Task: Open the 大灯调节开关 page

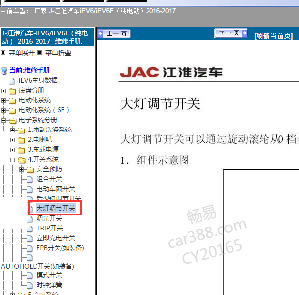Action: [x=56, y=208]
